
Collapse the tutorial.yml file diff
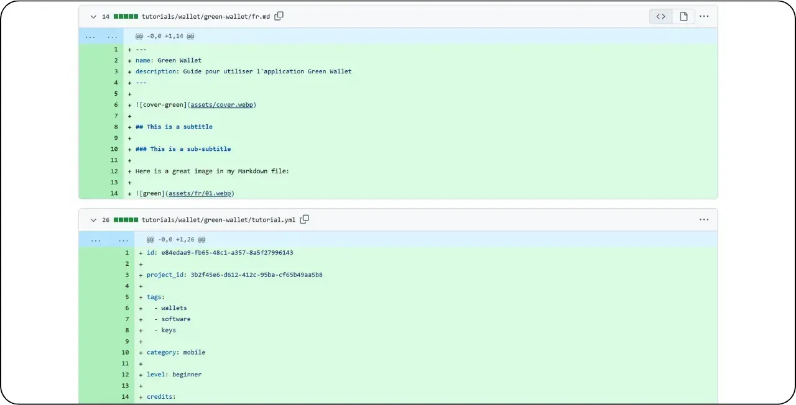tap(93, 219)
